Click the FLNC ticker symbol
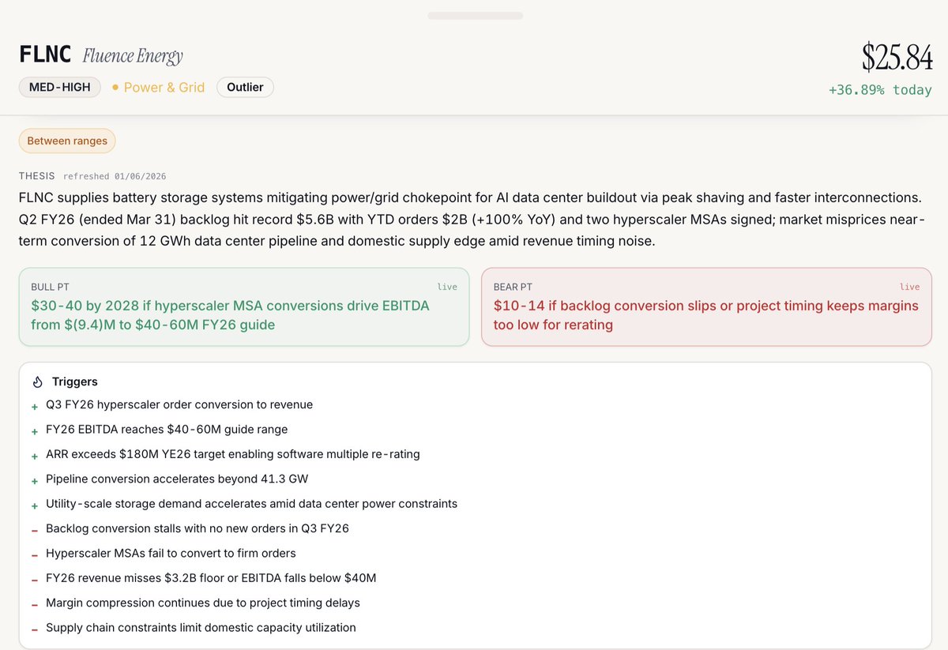This screenshot has width=948, height=650. tap(46, 55)
